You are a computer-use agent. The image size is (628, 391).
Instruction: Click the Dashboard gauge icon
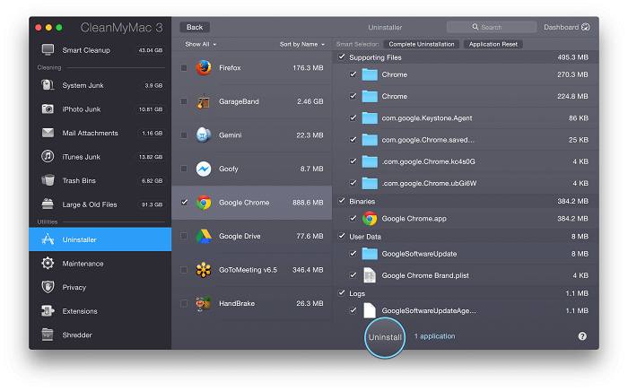click(586, 27)
